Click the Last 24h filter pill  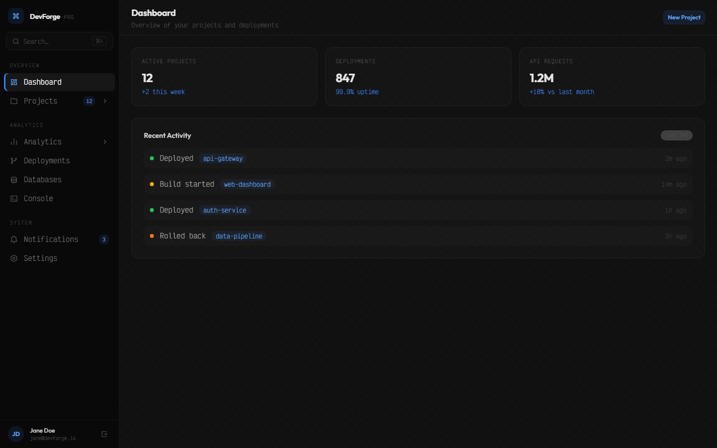tap(677, 135)
